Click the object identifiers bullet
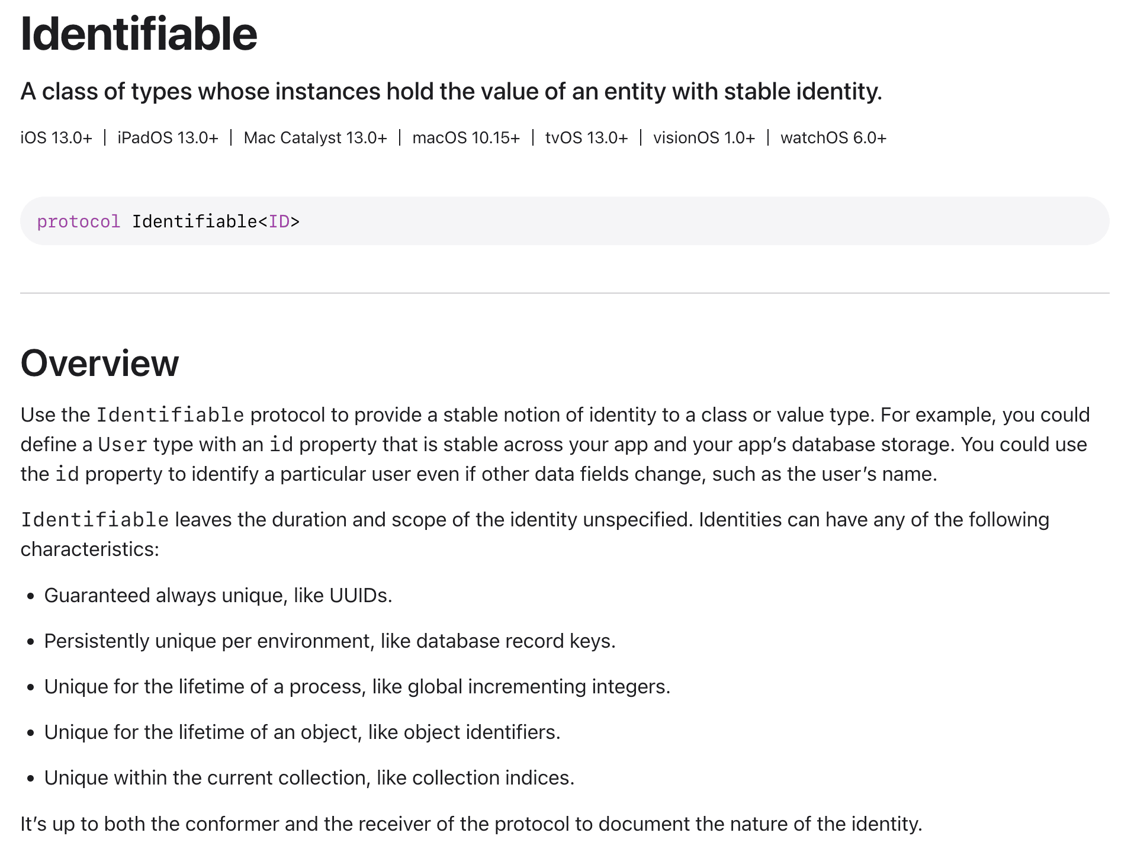The height and width of the screenshot is (855, 1131). (x=302, y=732)
